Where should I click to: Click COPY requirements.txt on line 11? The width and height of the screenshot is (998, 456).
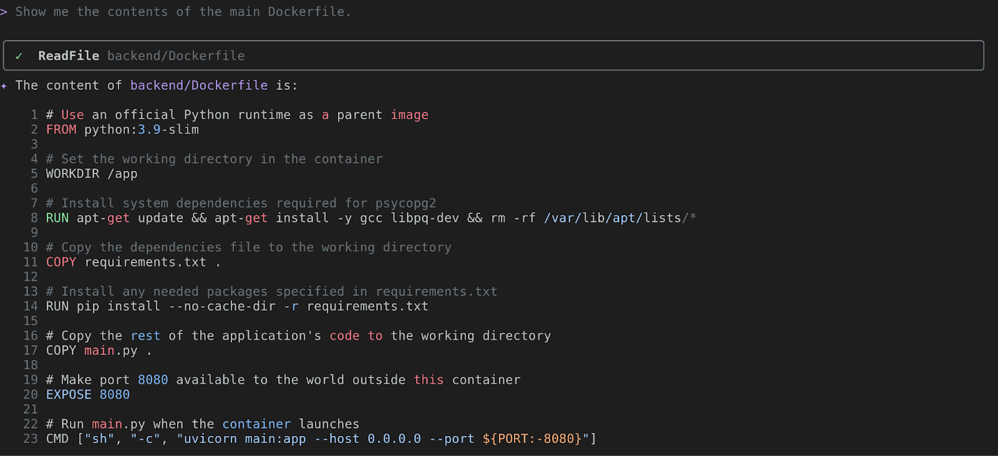point(126,263)
